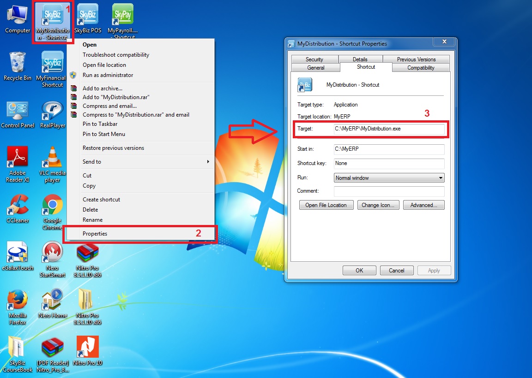This screenshot has width=532, height=378.
Task: Click the Advanced button
Action: [x=423, y=205]
